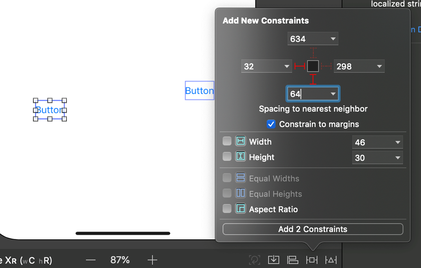Click the Add New Constraints pin icon

pos(312,260)
